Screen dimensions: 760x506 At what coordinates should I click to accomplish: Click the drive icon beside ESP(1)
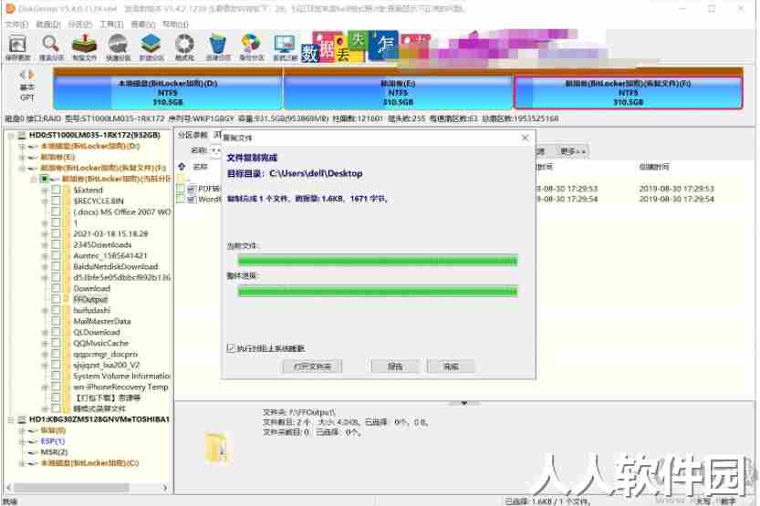(33, 441)
